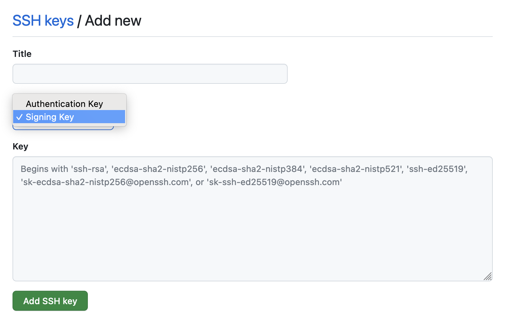The image size is (509, 322).
Task: Click inside the Title input field
Action: [x=150, y=74]
